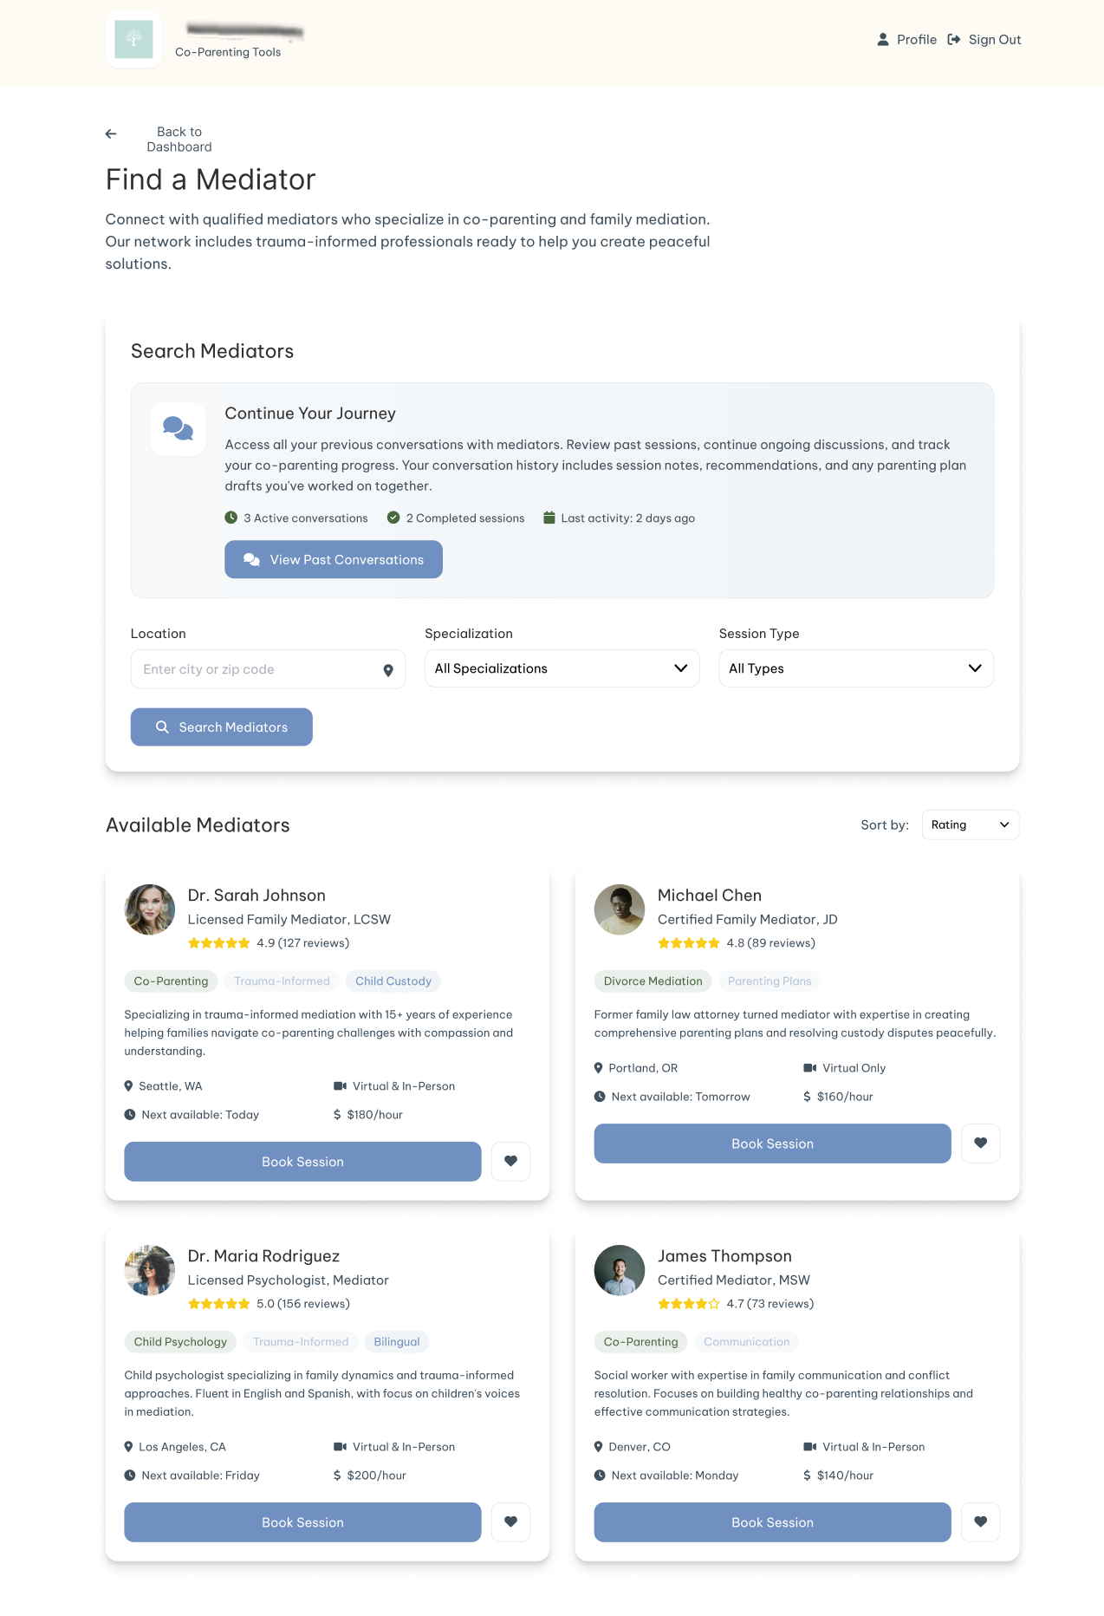Click Michael Chen's profile photo
Screen dimensions: 1104x1616
coord(620,909)
